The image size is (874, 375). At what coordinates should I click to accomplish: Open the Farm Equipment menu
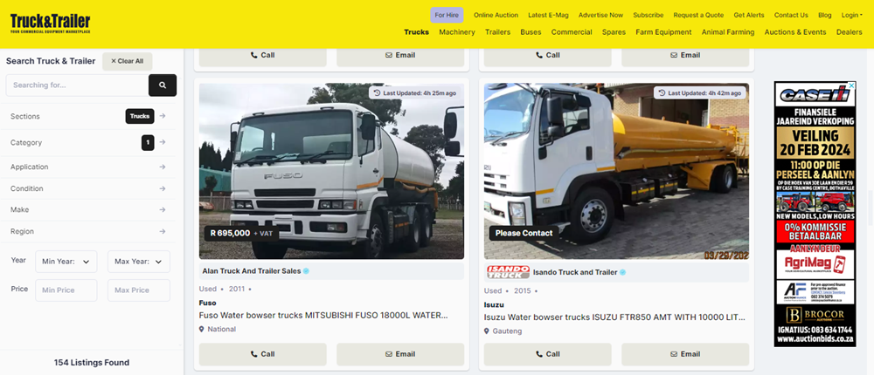(663, 31)
